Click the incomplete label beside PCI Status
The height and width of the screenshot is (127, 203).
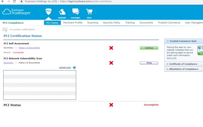151,105
